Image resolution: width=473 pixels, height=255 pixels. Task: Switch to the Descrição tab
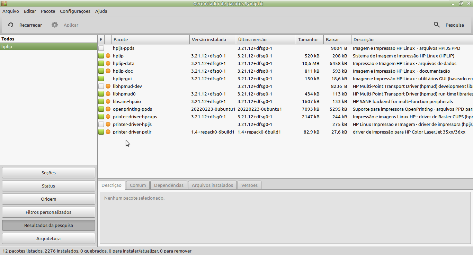tap(111, 185)
